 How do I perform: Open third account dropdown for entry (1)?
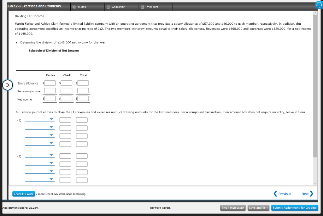[40, 136]
